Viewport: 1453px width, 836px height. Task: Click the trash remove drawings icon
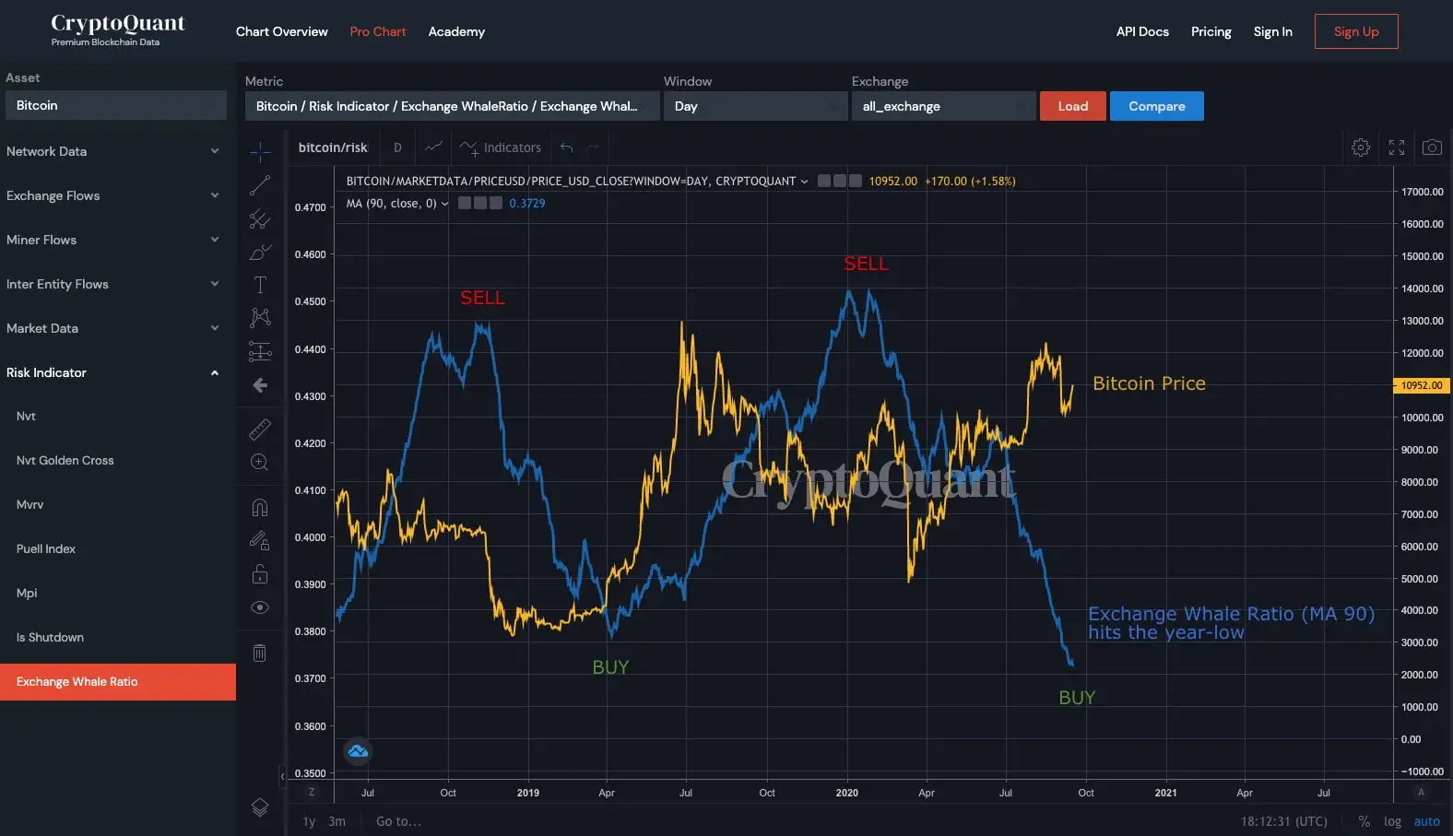[x=260, y=653]
